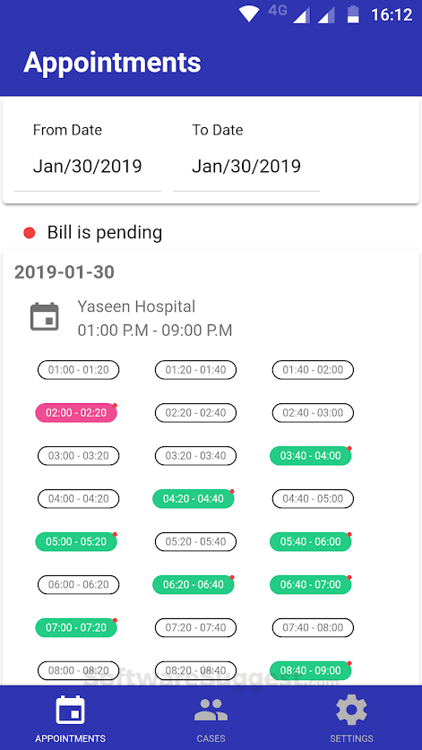Viewport: 422px width, 750px height.
Task: Tap the 06:20 - 06:40 appointment slot
Action: pyautogui.click(x=194, y=584)
